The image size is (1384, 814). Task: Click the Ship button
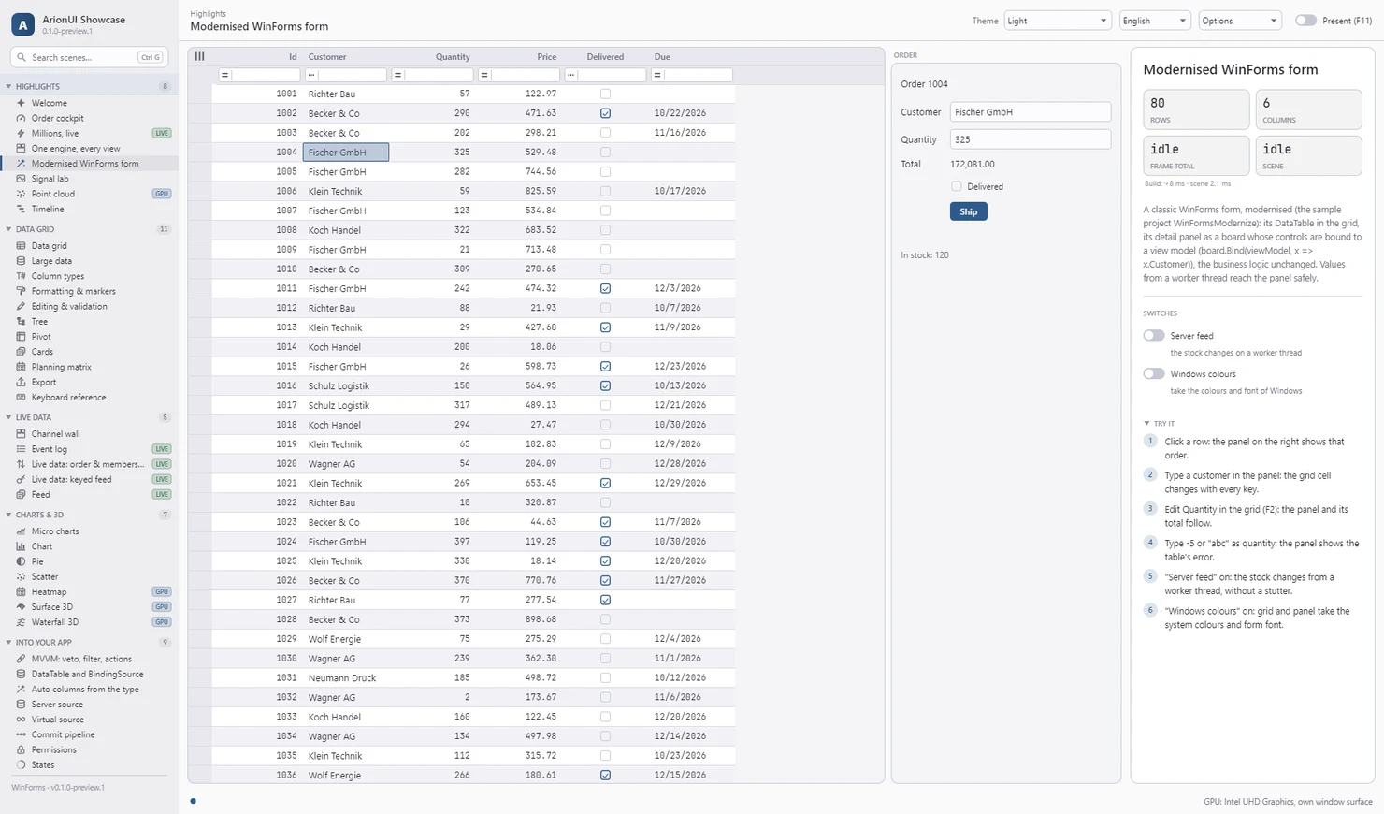click(x=969, y=211)
